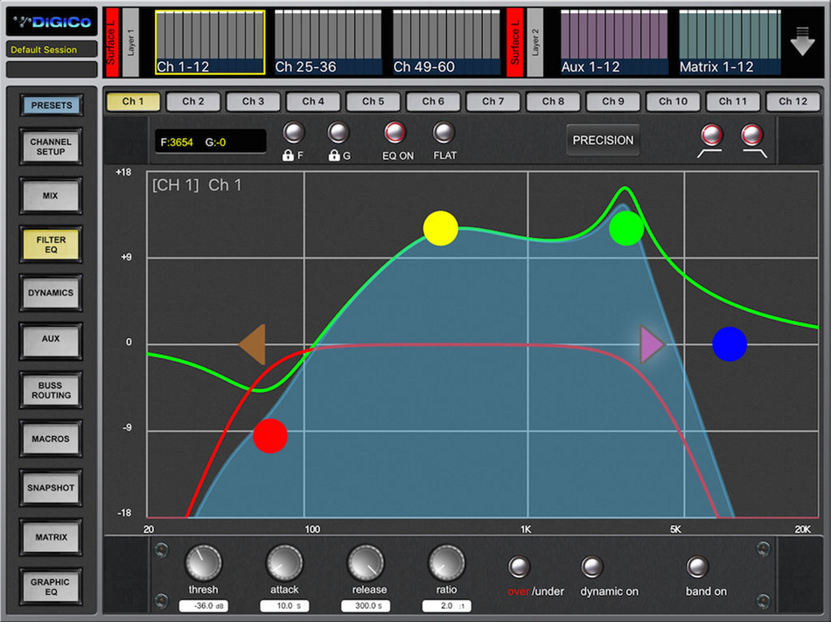831x622 pixels.
Task: Click the thresh rotary knob
Action: click(204, 563)
